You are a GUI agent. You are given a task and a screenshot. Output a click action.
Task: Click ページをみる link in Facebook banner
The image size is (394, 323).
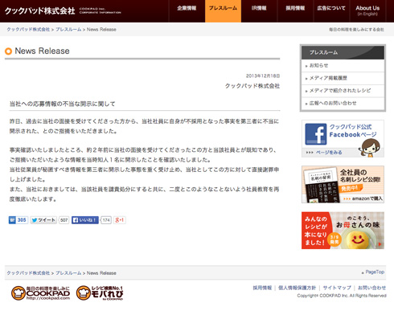[329, 153]
